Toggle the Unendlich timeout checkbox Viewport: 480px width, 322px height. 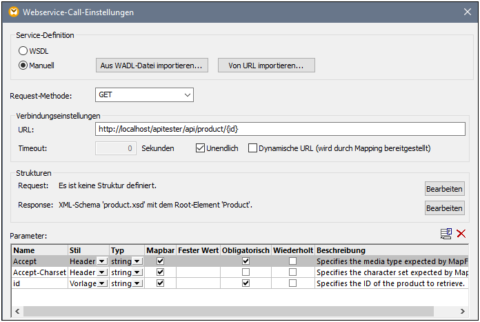point(201,148)
